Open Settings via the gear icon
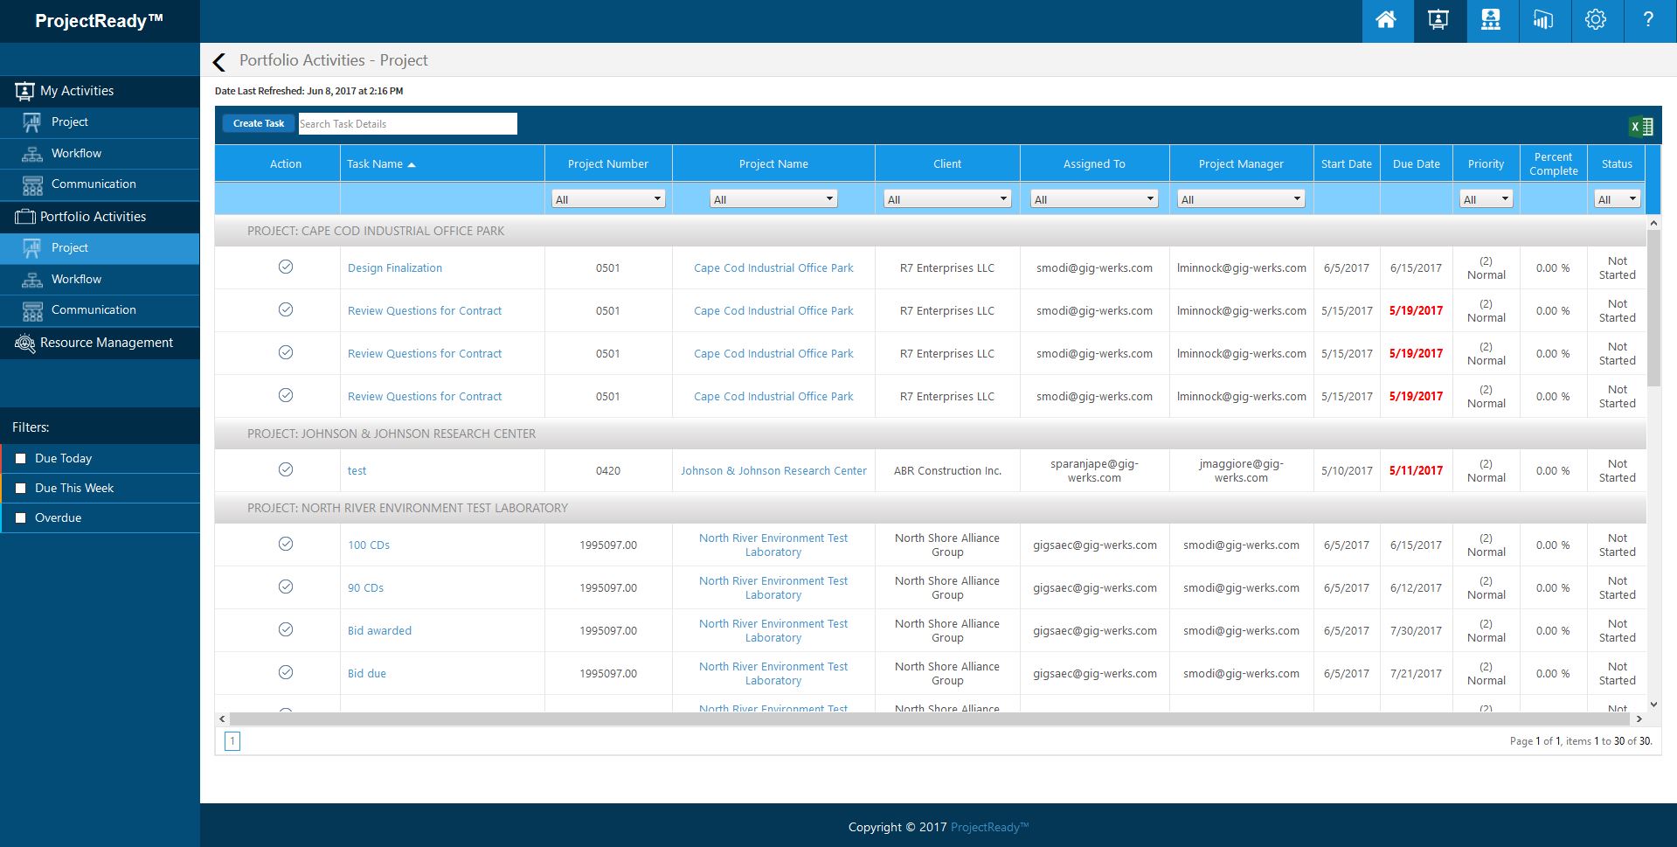The height and width of the screenshot is (847, 1677). 1596,20
